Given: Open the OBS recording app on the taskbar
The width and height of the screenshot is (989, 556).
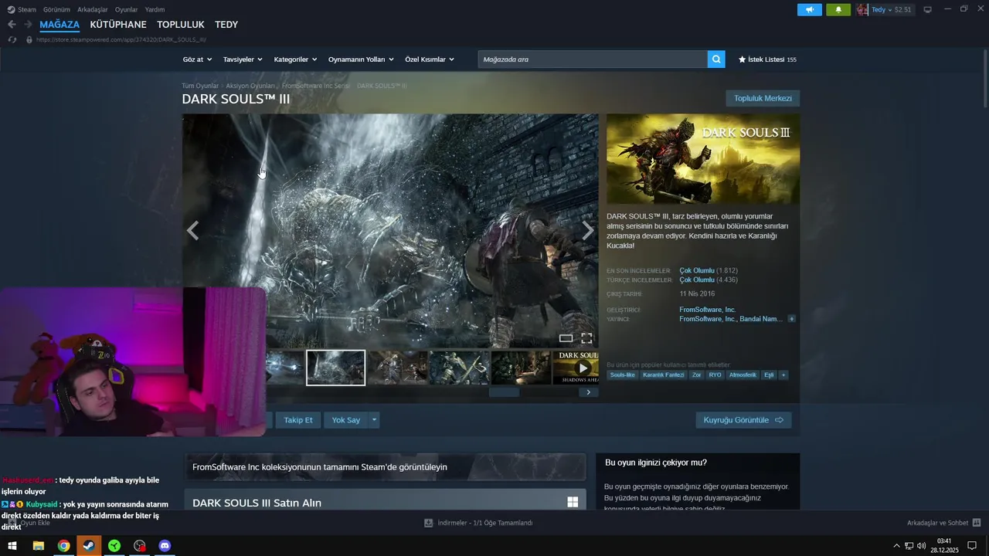Looking at the screenshot, I should [x=139, y=546].
